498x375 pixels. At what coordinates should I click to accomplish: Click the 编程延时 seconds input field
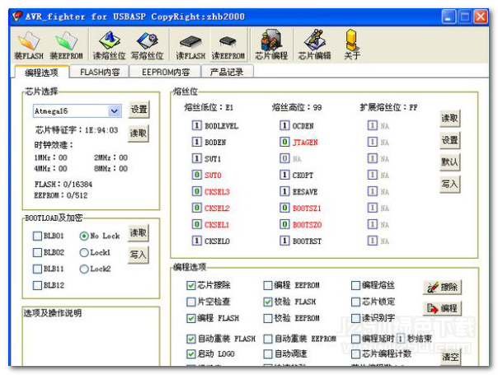[401, 339]
